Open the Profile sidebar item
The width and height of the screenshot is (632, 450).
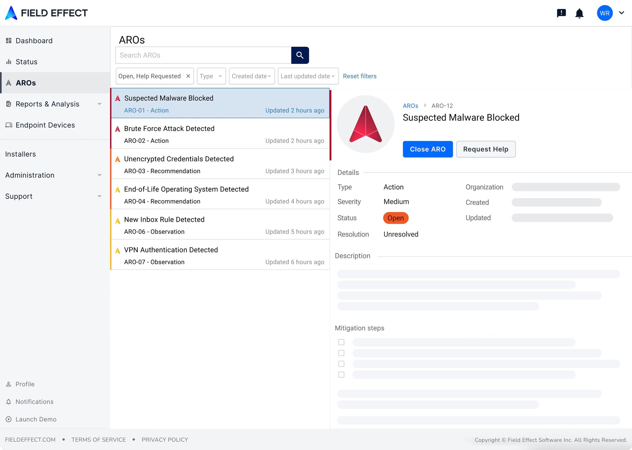(25, 384)
